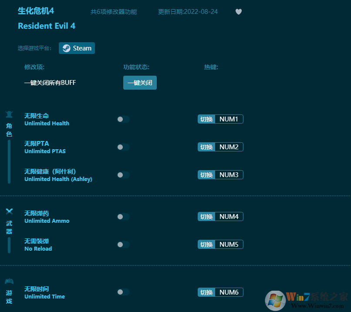Click the 功能状态 column header

pyautogui.click(x=136, y=67)
